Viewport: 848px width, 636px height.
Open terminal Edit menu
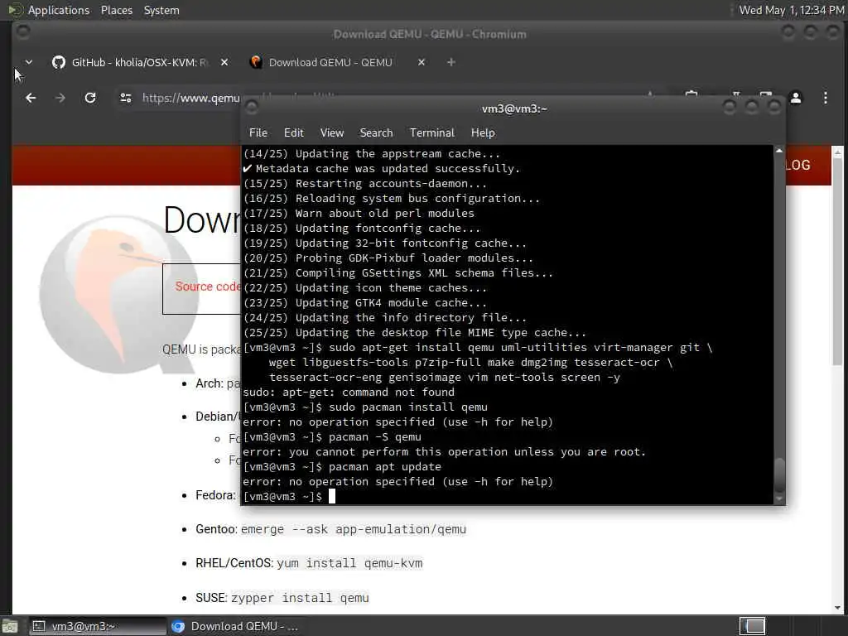[x=294, y=132]
